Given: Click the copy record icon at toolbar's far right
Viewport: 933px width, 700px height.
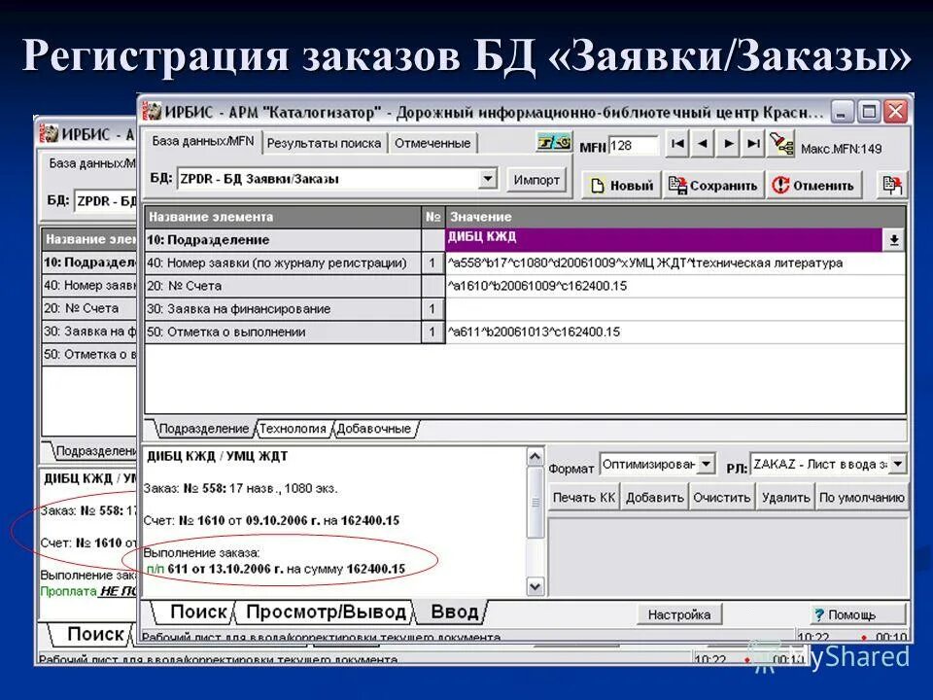Looking at the screenshot, I should click(891, 183).
